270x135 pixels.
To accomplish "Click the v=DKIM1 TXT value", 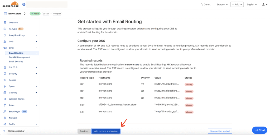I will pyautogui.click(x=167, y=105).
